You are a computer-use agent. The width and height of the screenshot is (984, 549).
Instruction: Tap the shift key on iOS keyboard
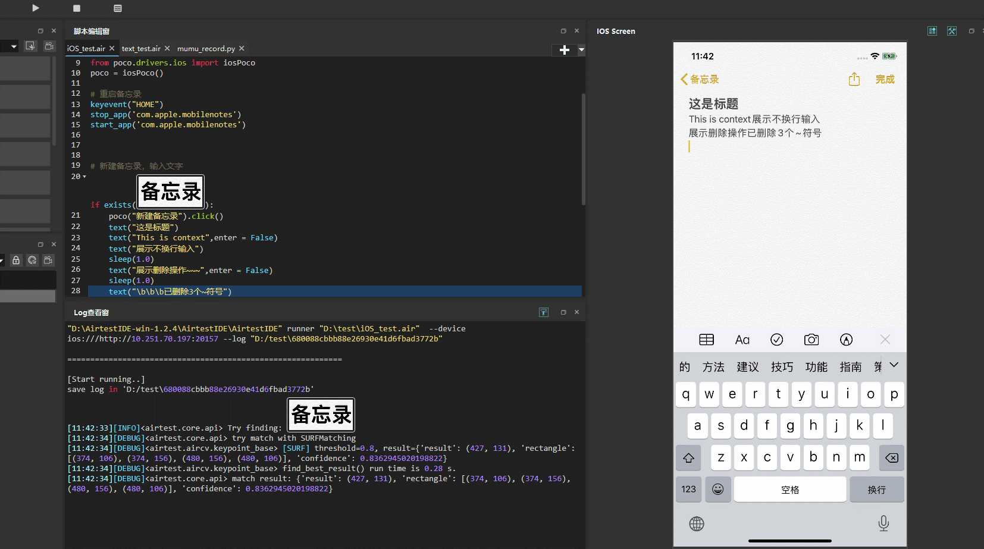(688, 457)
